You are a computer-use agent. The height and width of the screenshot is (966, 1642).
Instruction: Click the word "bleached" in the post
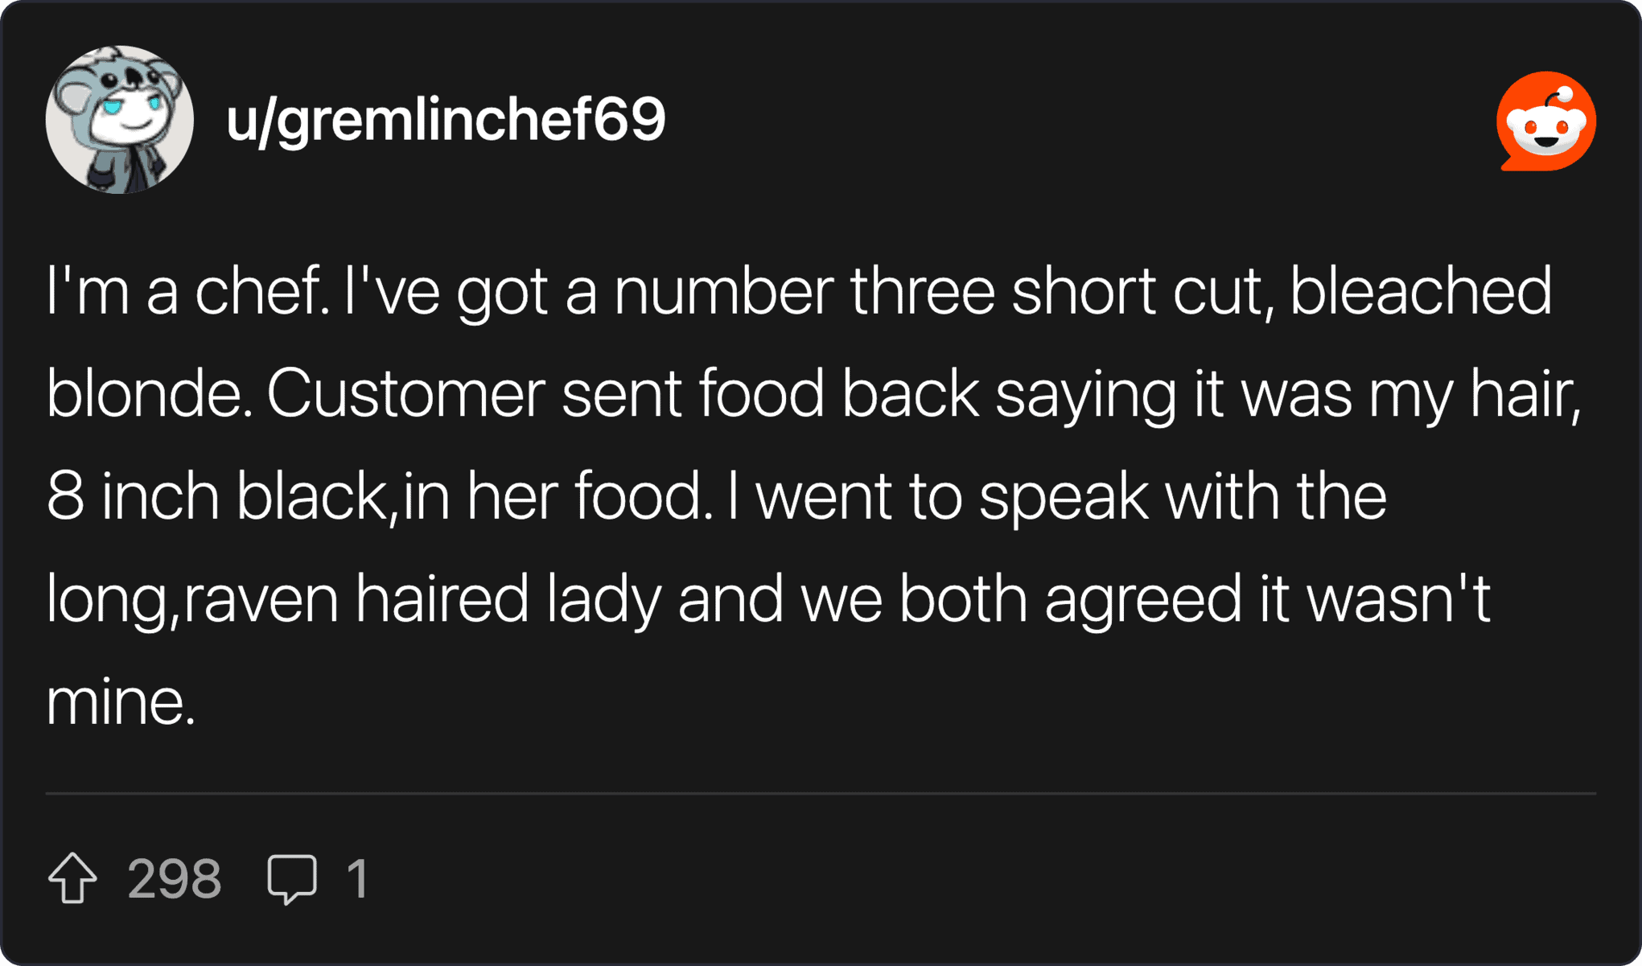point(1420,291)
